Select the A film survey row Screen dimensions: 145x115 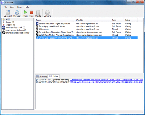(87, 29)
